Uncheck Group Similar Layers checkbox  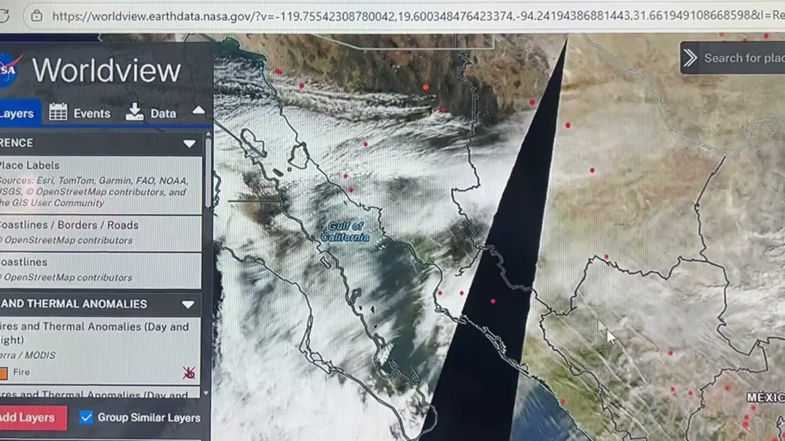[86, 418]
